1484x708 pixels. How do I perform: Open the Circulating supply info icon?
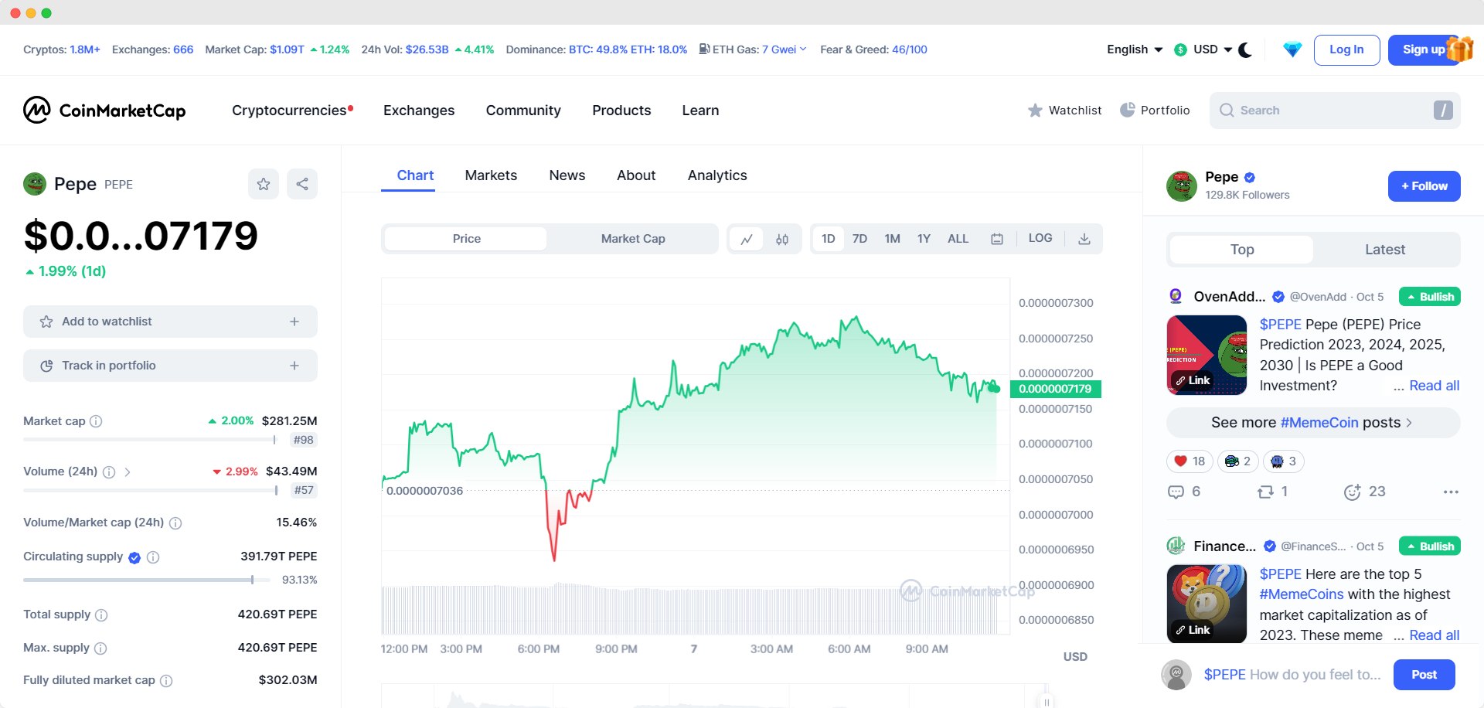[153, 557]
